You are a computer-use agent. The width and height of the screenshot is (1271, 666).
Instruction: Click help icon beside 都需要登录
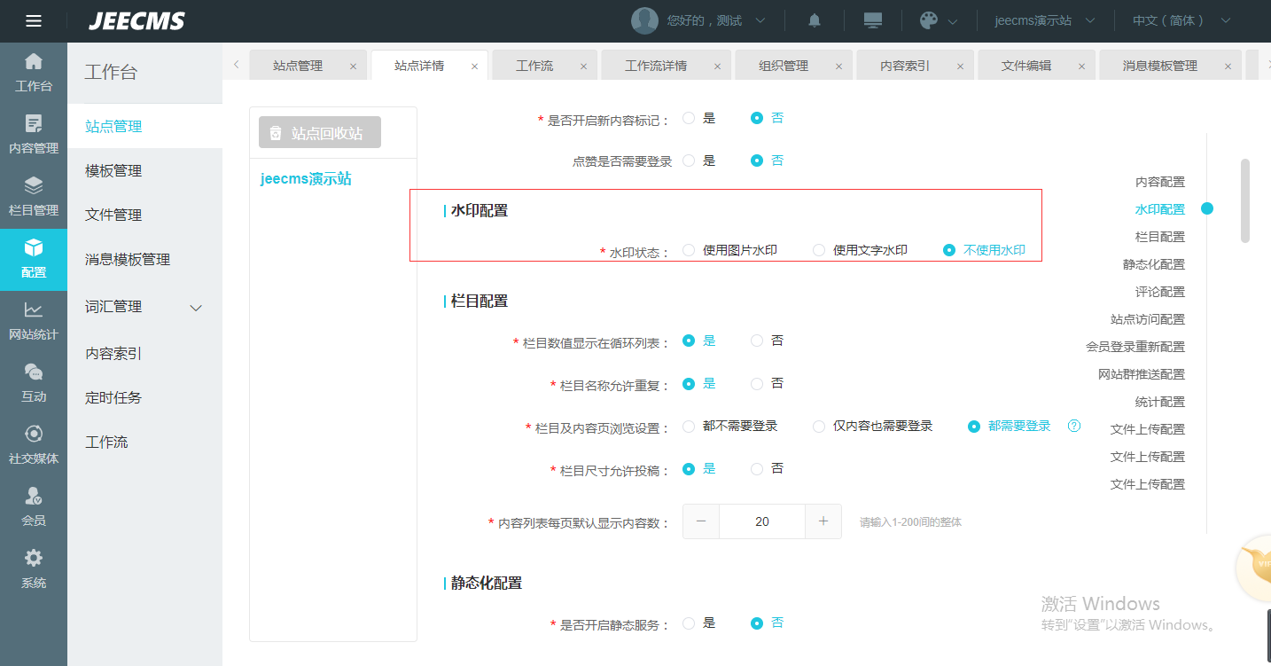point(1074,426)
